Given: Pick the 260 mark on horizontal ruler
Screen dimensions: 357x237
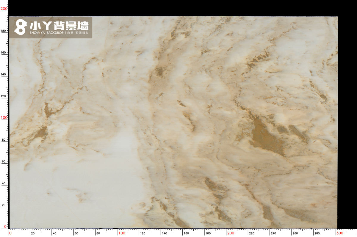Looking at the screenshot, I should click(x=295, y=233).
